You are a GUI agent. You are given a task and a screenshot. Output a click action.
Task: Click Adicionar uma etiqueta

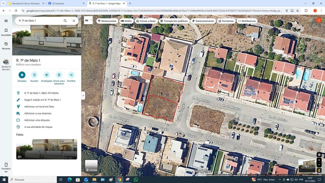point(47,120)
